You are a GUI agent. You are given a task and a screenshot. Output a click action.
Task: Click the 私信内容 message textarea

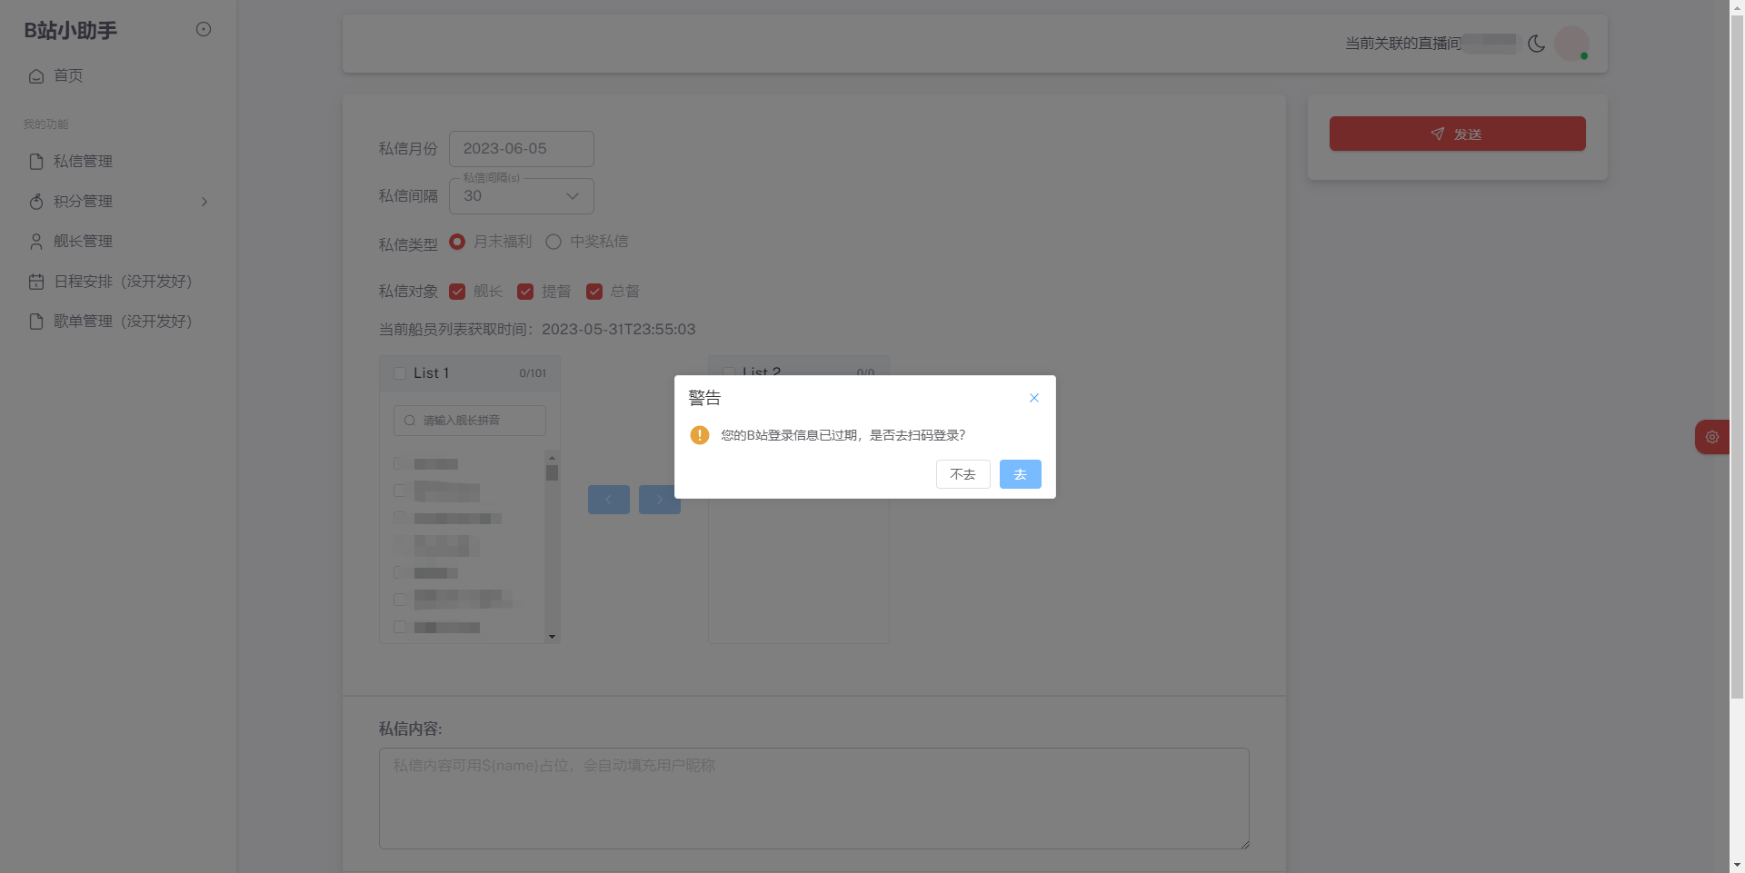(814, 799)
